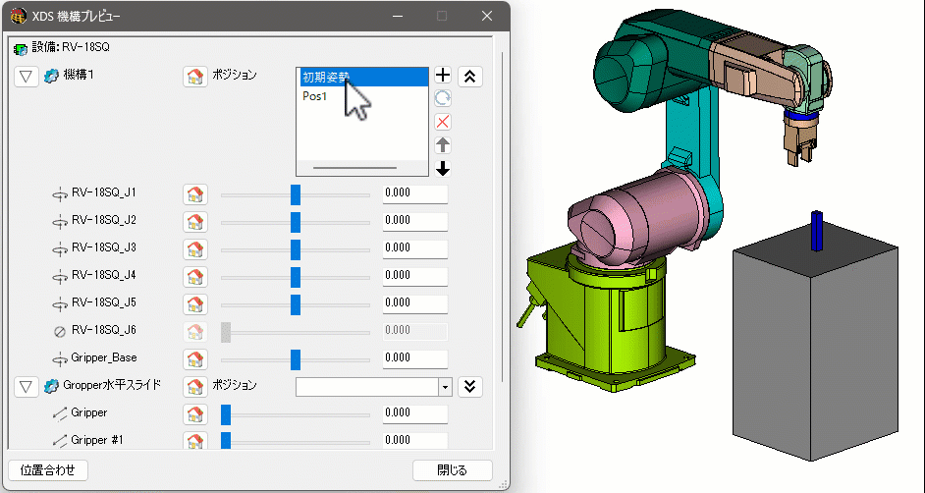
Task: Click the red X delete position icon
Action: point(443,122)
